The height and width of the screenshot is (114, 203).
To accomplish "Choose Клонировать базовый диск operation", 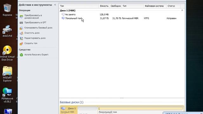I will pyautogui.click(x=38, y=28).
